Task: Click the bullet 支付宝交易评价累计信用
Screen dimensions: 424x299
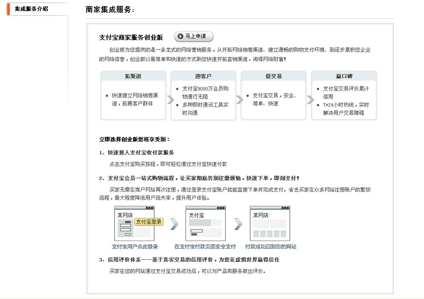Action: [346, 93]
